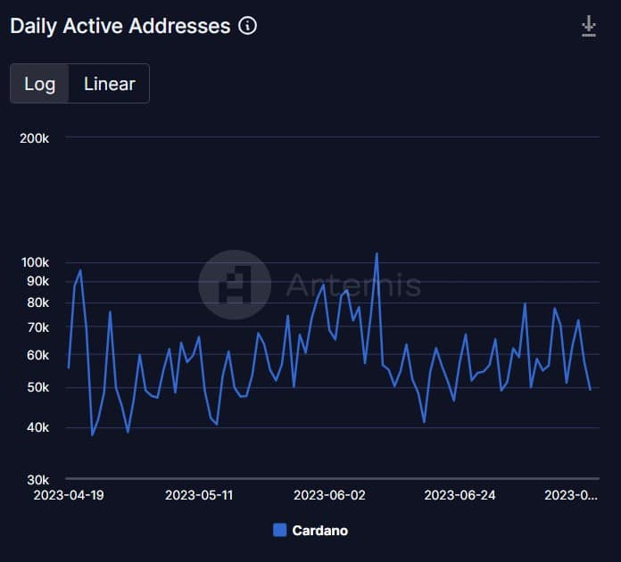Click the 2023-05-11 date label

(199, 495)
